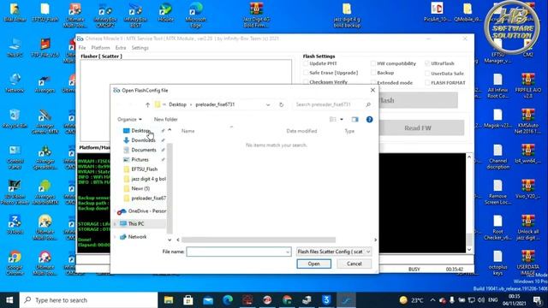Toggle the preview pane icon
548x308 pixels.
pyautogui.click(x=354, y=120)
